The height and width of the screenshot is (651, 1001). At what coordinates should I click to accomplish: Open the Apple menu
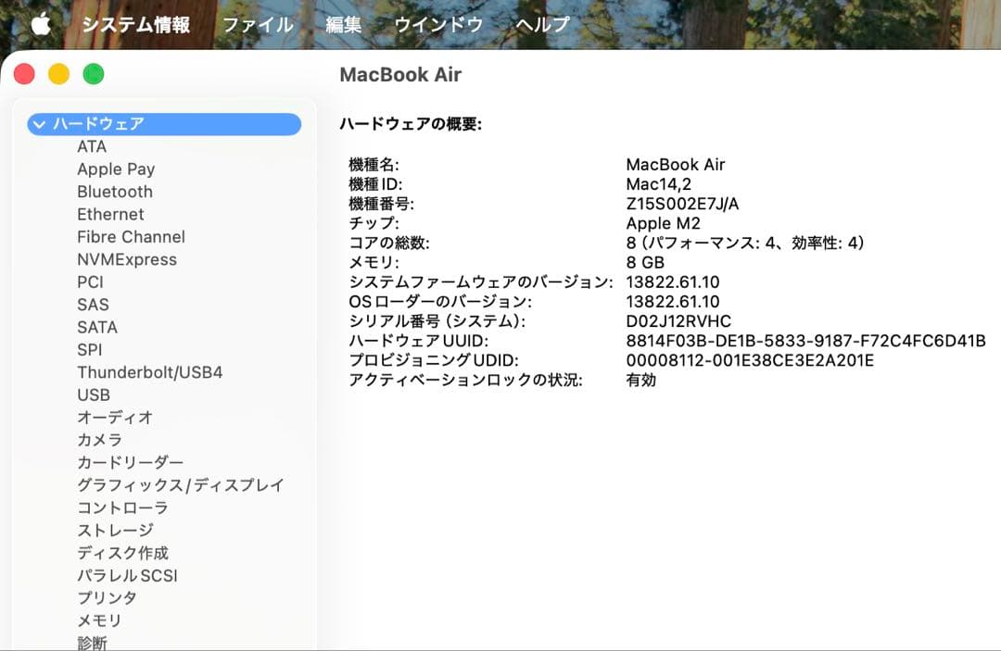[39, 24]
